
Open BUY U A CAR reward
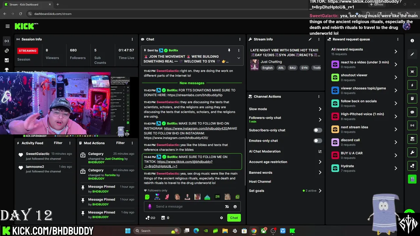pos(365,155)
